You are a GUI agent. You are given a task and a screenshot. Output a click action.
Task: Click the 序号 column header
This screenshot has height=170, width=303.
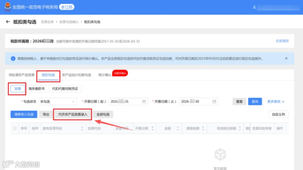click(24, 128)
